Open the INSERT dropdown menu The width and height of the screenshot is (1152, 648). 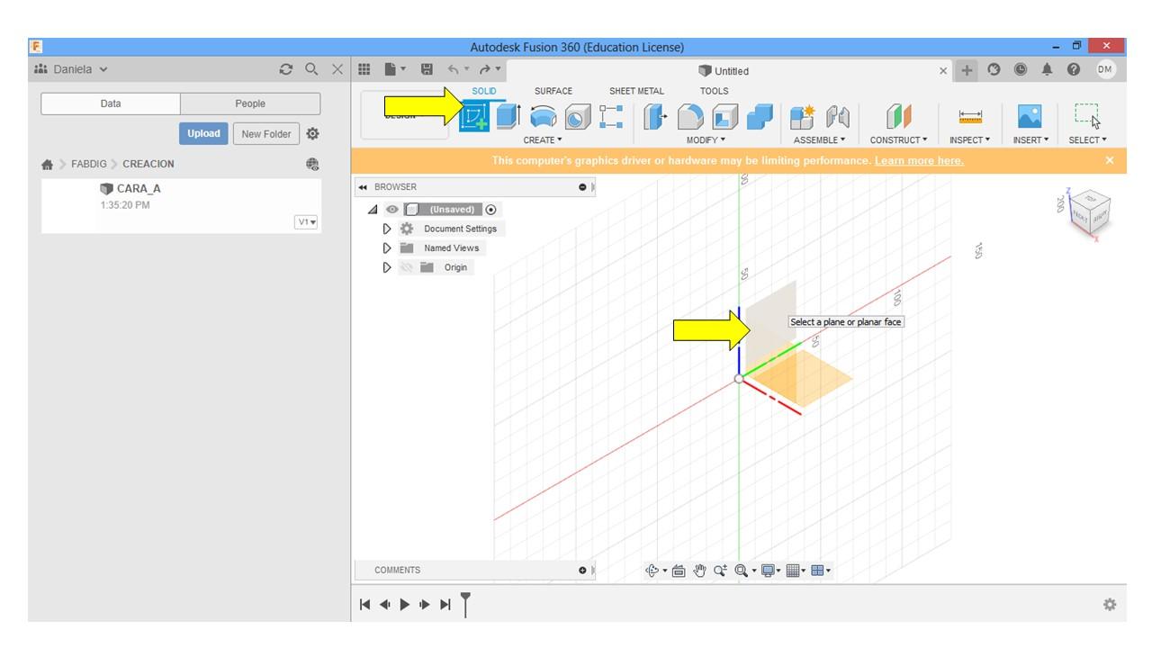pos(1030,140)
